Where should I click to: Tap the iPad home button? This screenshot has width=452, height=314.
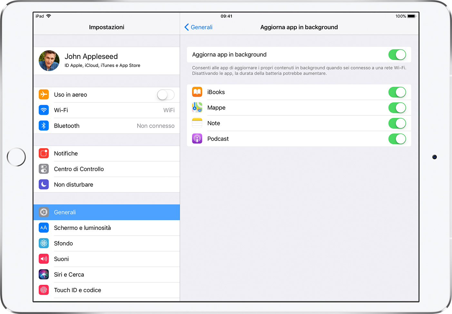coord(16,157)
